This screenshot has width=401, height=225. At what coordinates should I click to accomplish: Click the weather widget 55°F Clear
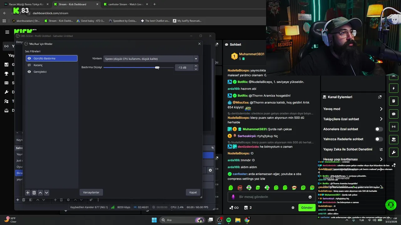click(10, 220)
